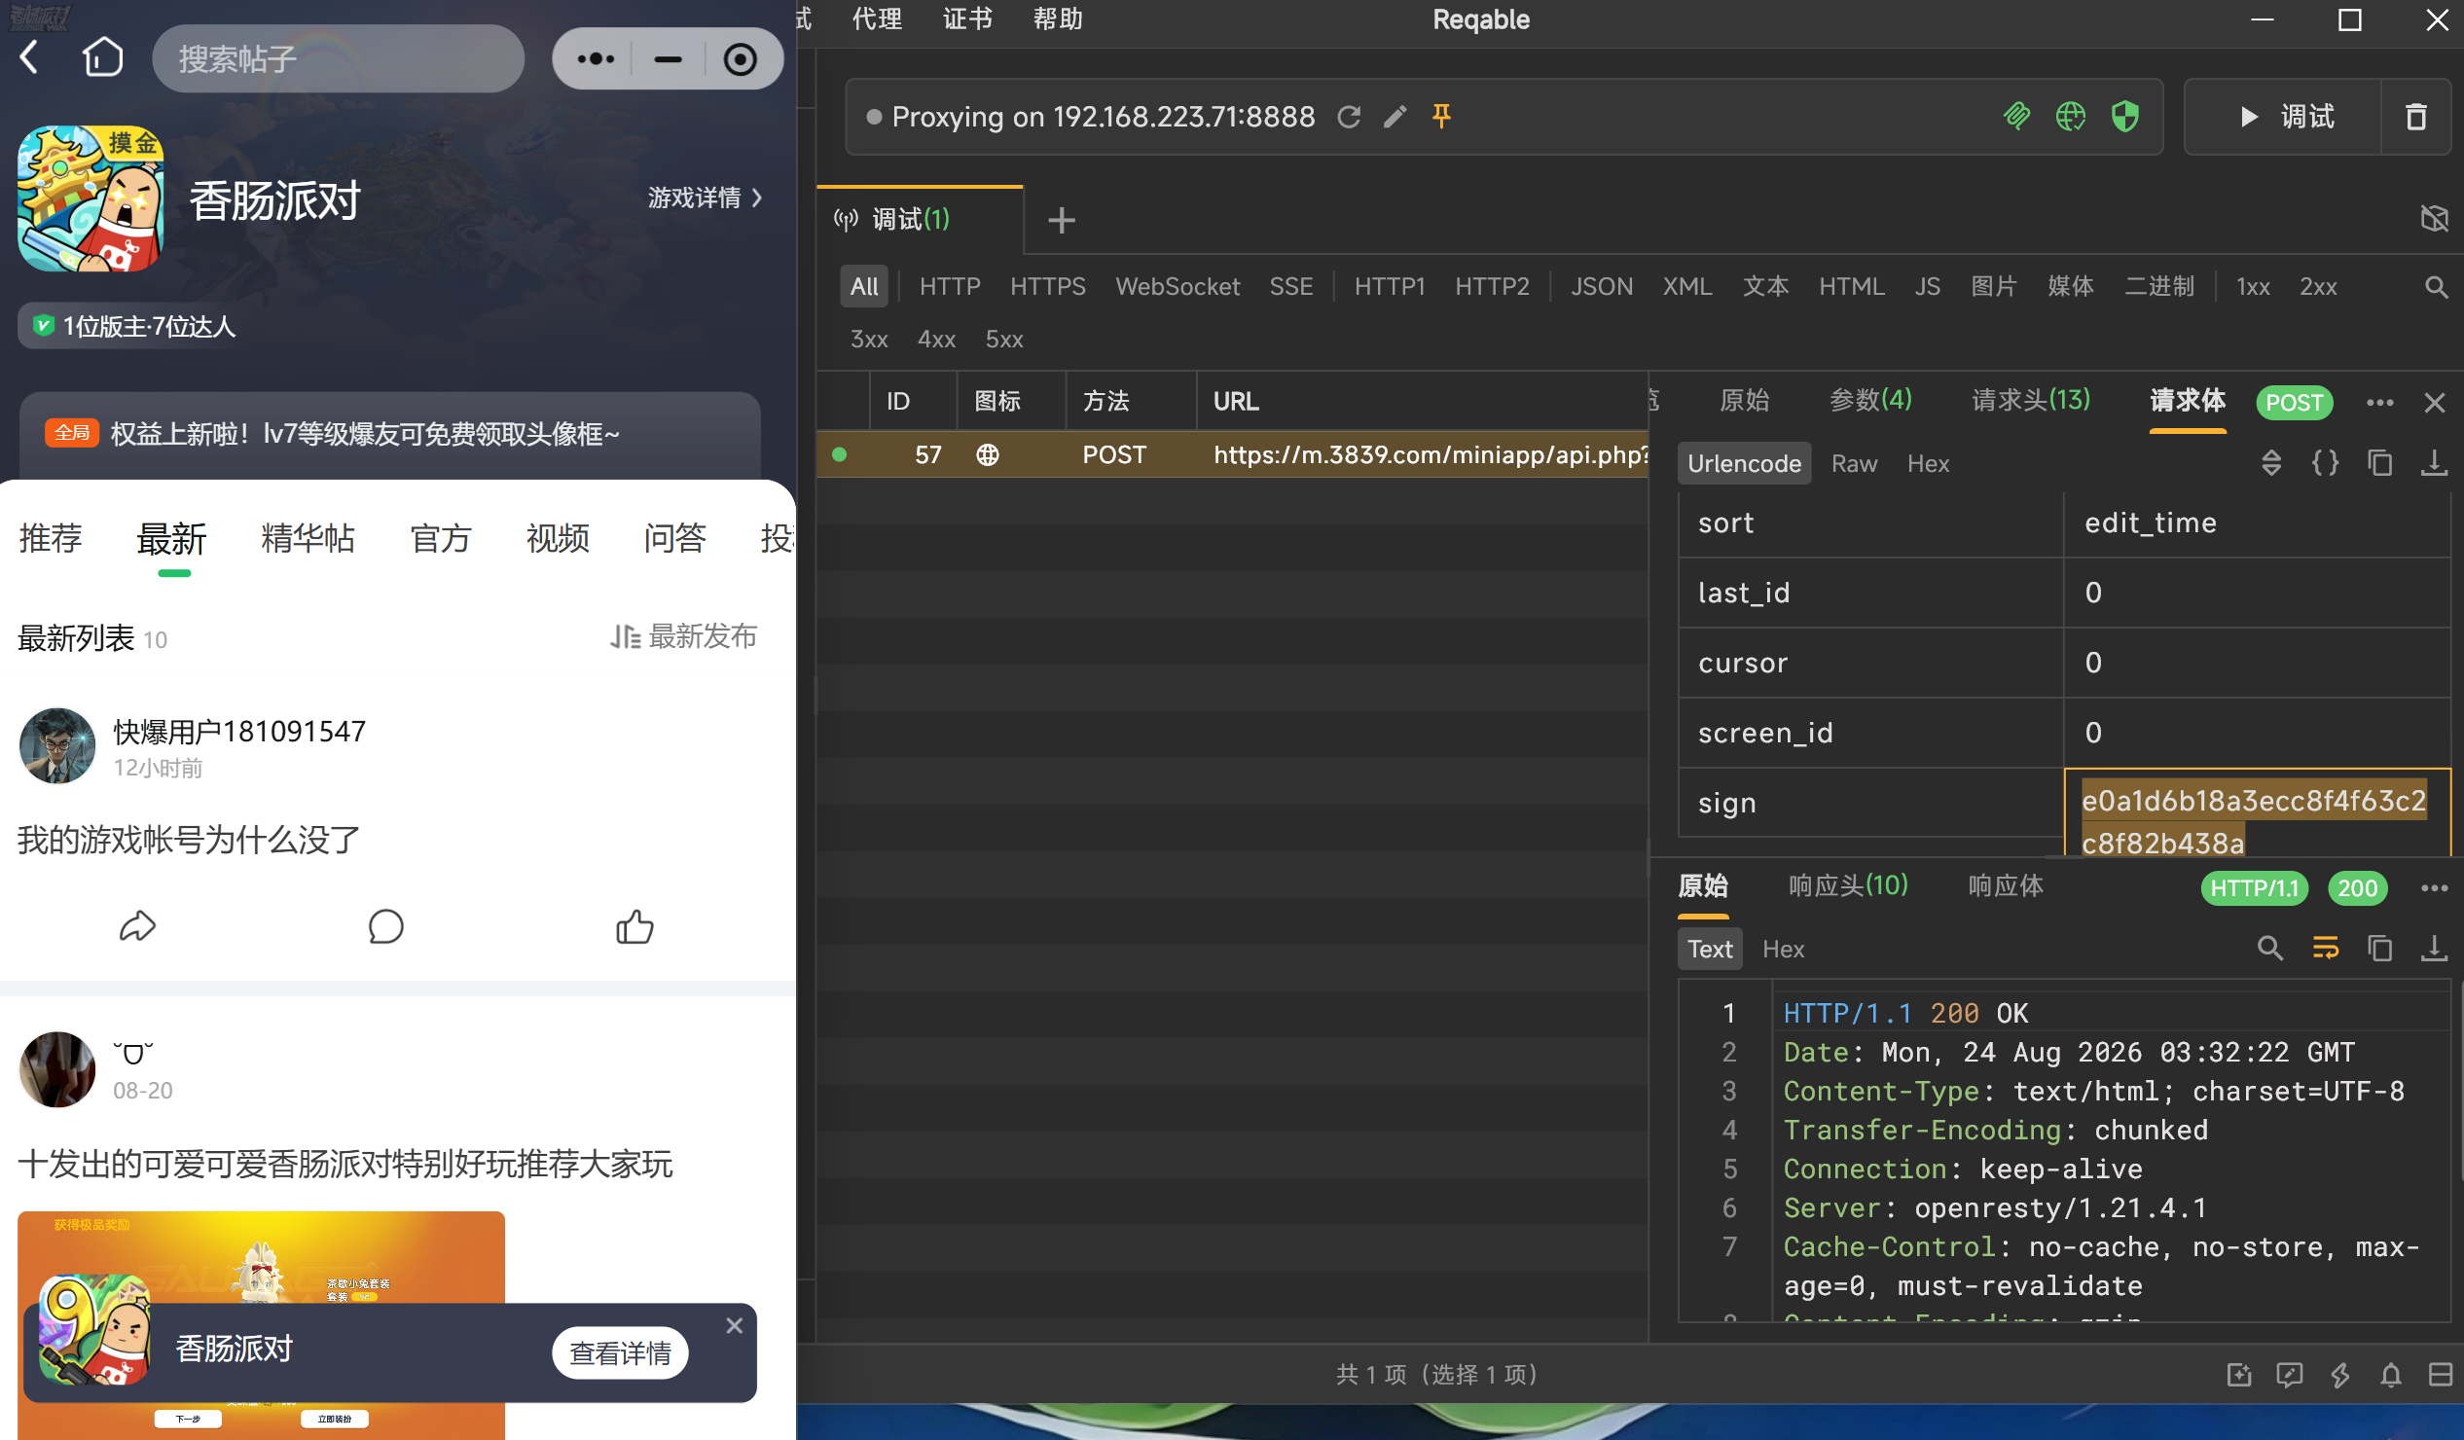Switch to the 精华帖 forum tab
This screenshot has width=2464, height=1440.
pyautogui.click(x=308, y=538)
